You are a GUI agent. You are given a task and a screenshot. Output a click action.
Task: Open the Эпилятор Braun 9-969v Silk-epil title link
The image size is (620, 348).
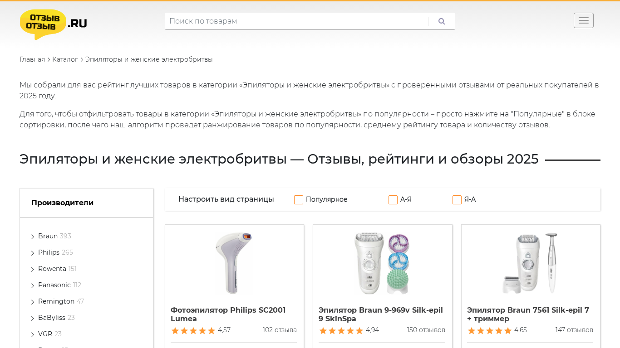coord(380,314)
